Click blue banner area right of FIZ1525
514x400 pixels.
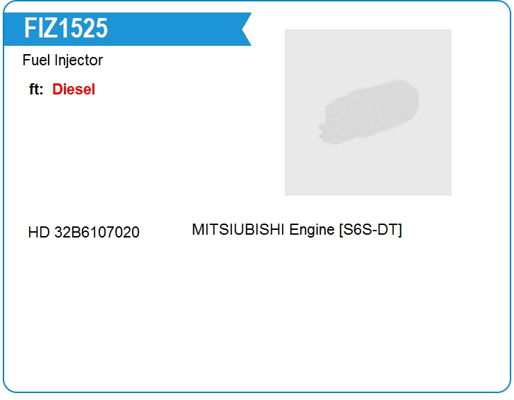tap(174, 29)
